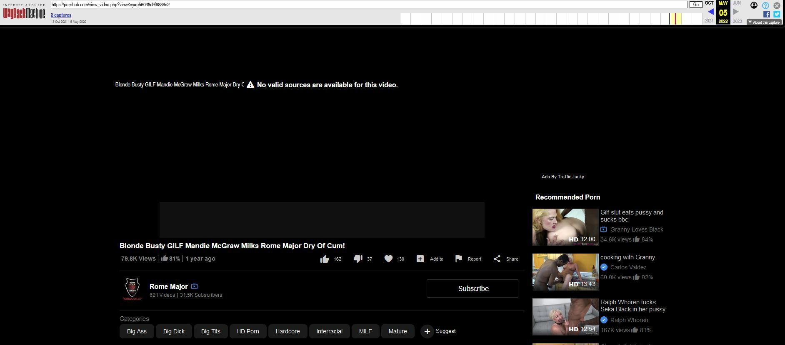Open the Share icon under the video
The width and height of the screenshot is (785, 345).
click(497, 259)
